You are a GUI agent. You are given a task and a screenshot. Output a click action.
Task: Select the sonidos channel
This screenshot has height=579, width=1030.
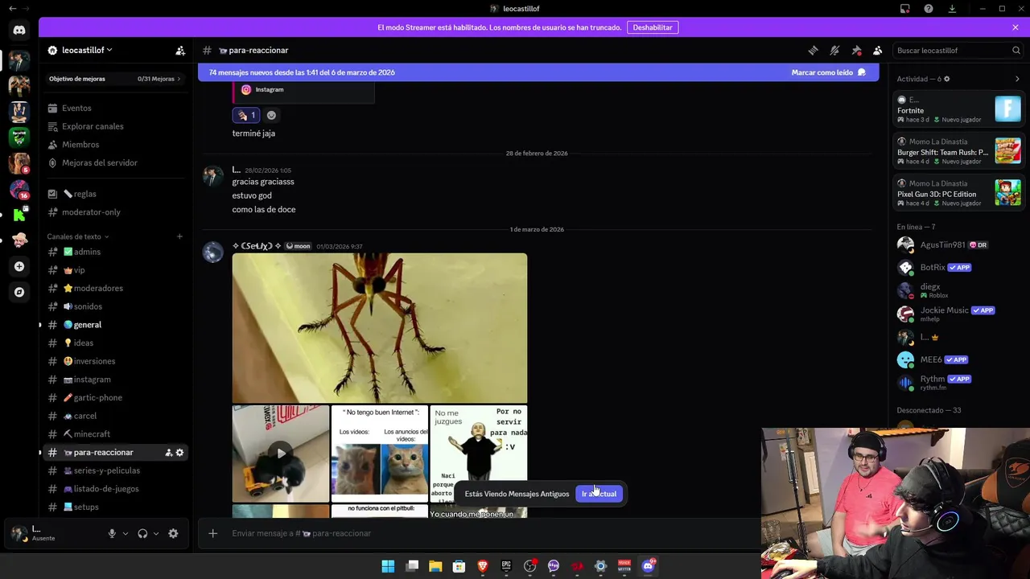[115, 306]
